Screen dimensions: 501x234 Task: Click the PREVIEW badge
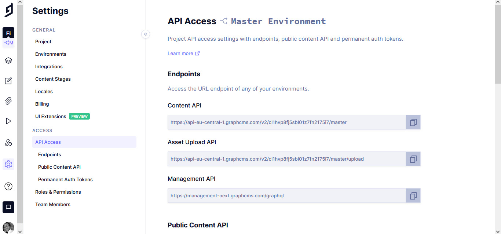click(x=80, y=116)
